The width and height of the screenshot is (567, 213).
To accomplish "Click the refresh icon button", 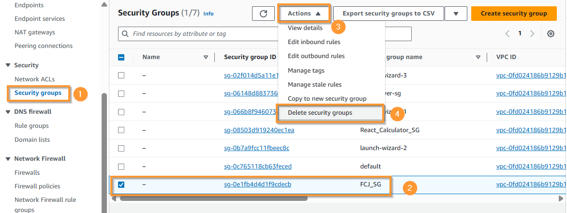I will coord(264,14).
